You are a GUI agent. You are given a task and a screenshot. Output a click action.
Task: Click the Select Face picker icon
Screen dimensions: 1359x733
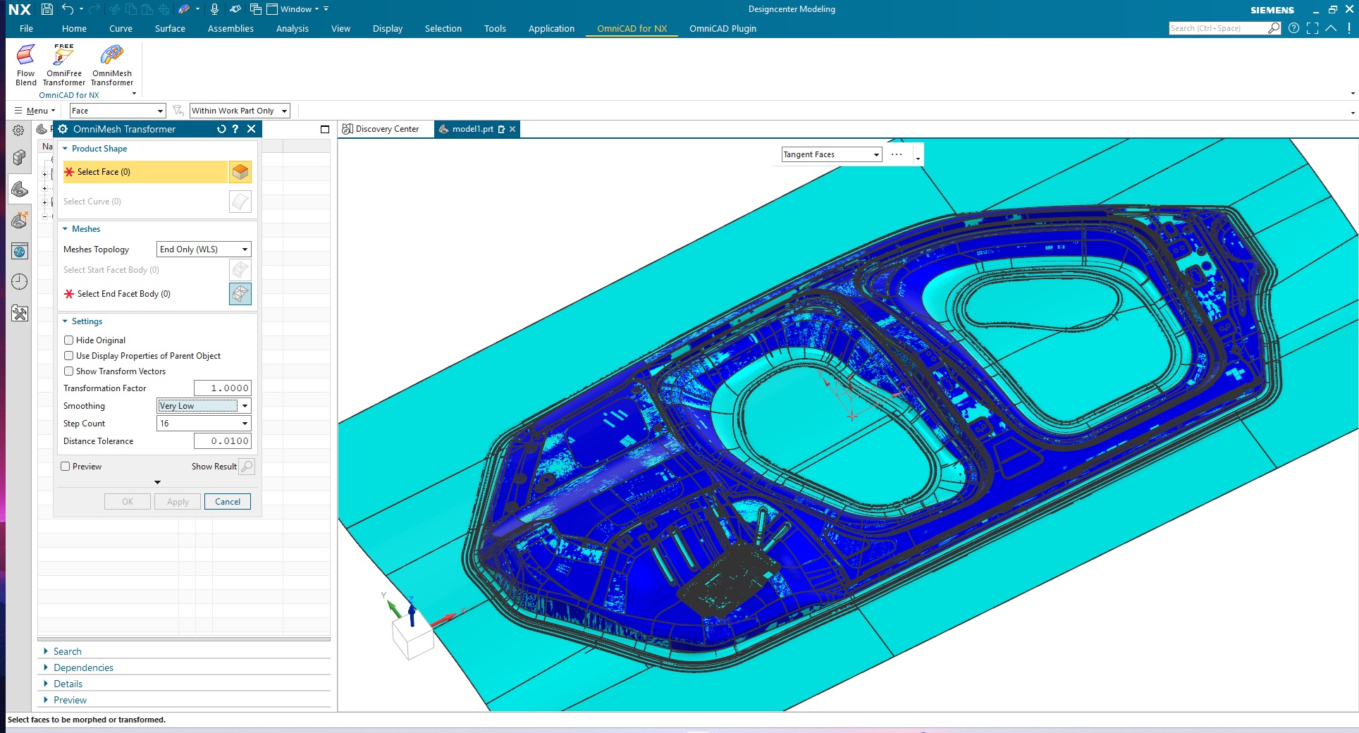pyautogui.click(x=240, y=171)
